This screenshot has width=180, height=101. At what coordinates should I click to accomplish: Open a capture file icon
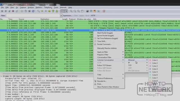coord(22,11)
